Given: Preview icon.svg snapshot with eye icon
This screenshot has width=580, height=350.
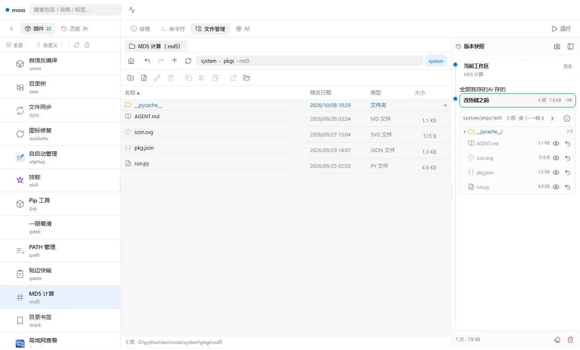Looking at the screenshot, I should 556,158.
